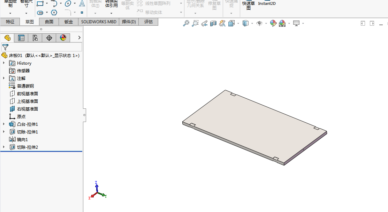Open Apply Scene dropdown arrow
The height and width of the screenshot is (212, 388).
(289, 24)
